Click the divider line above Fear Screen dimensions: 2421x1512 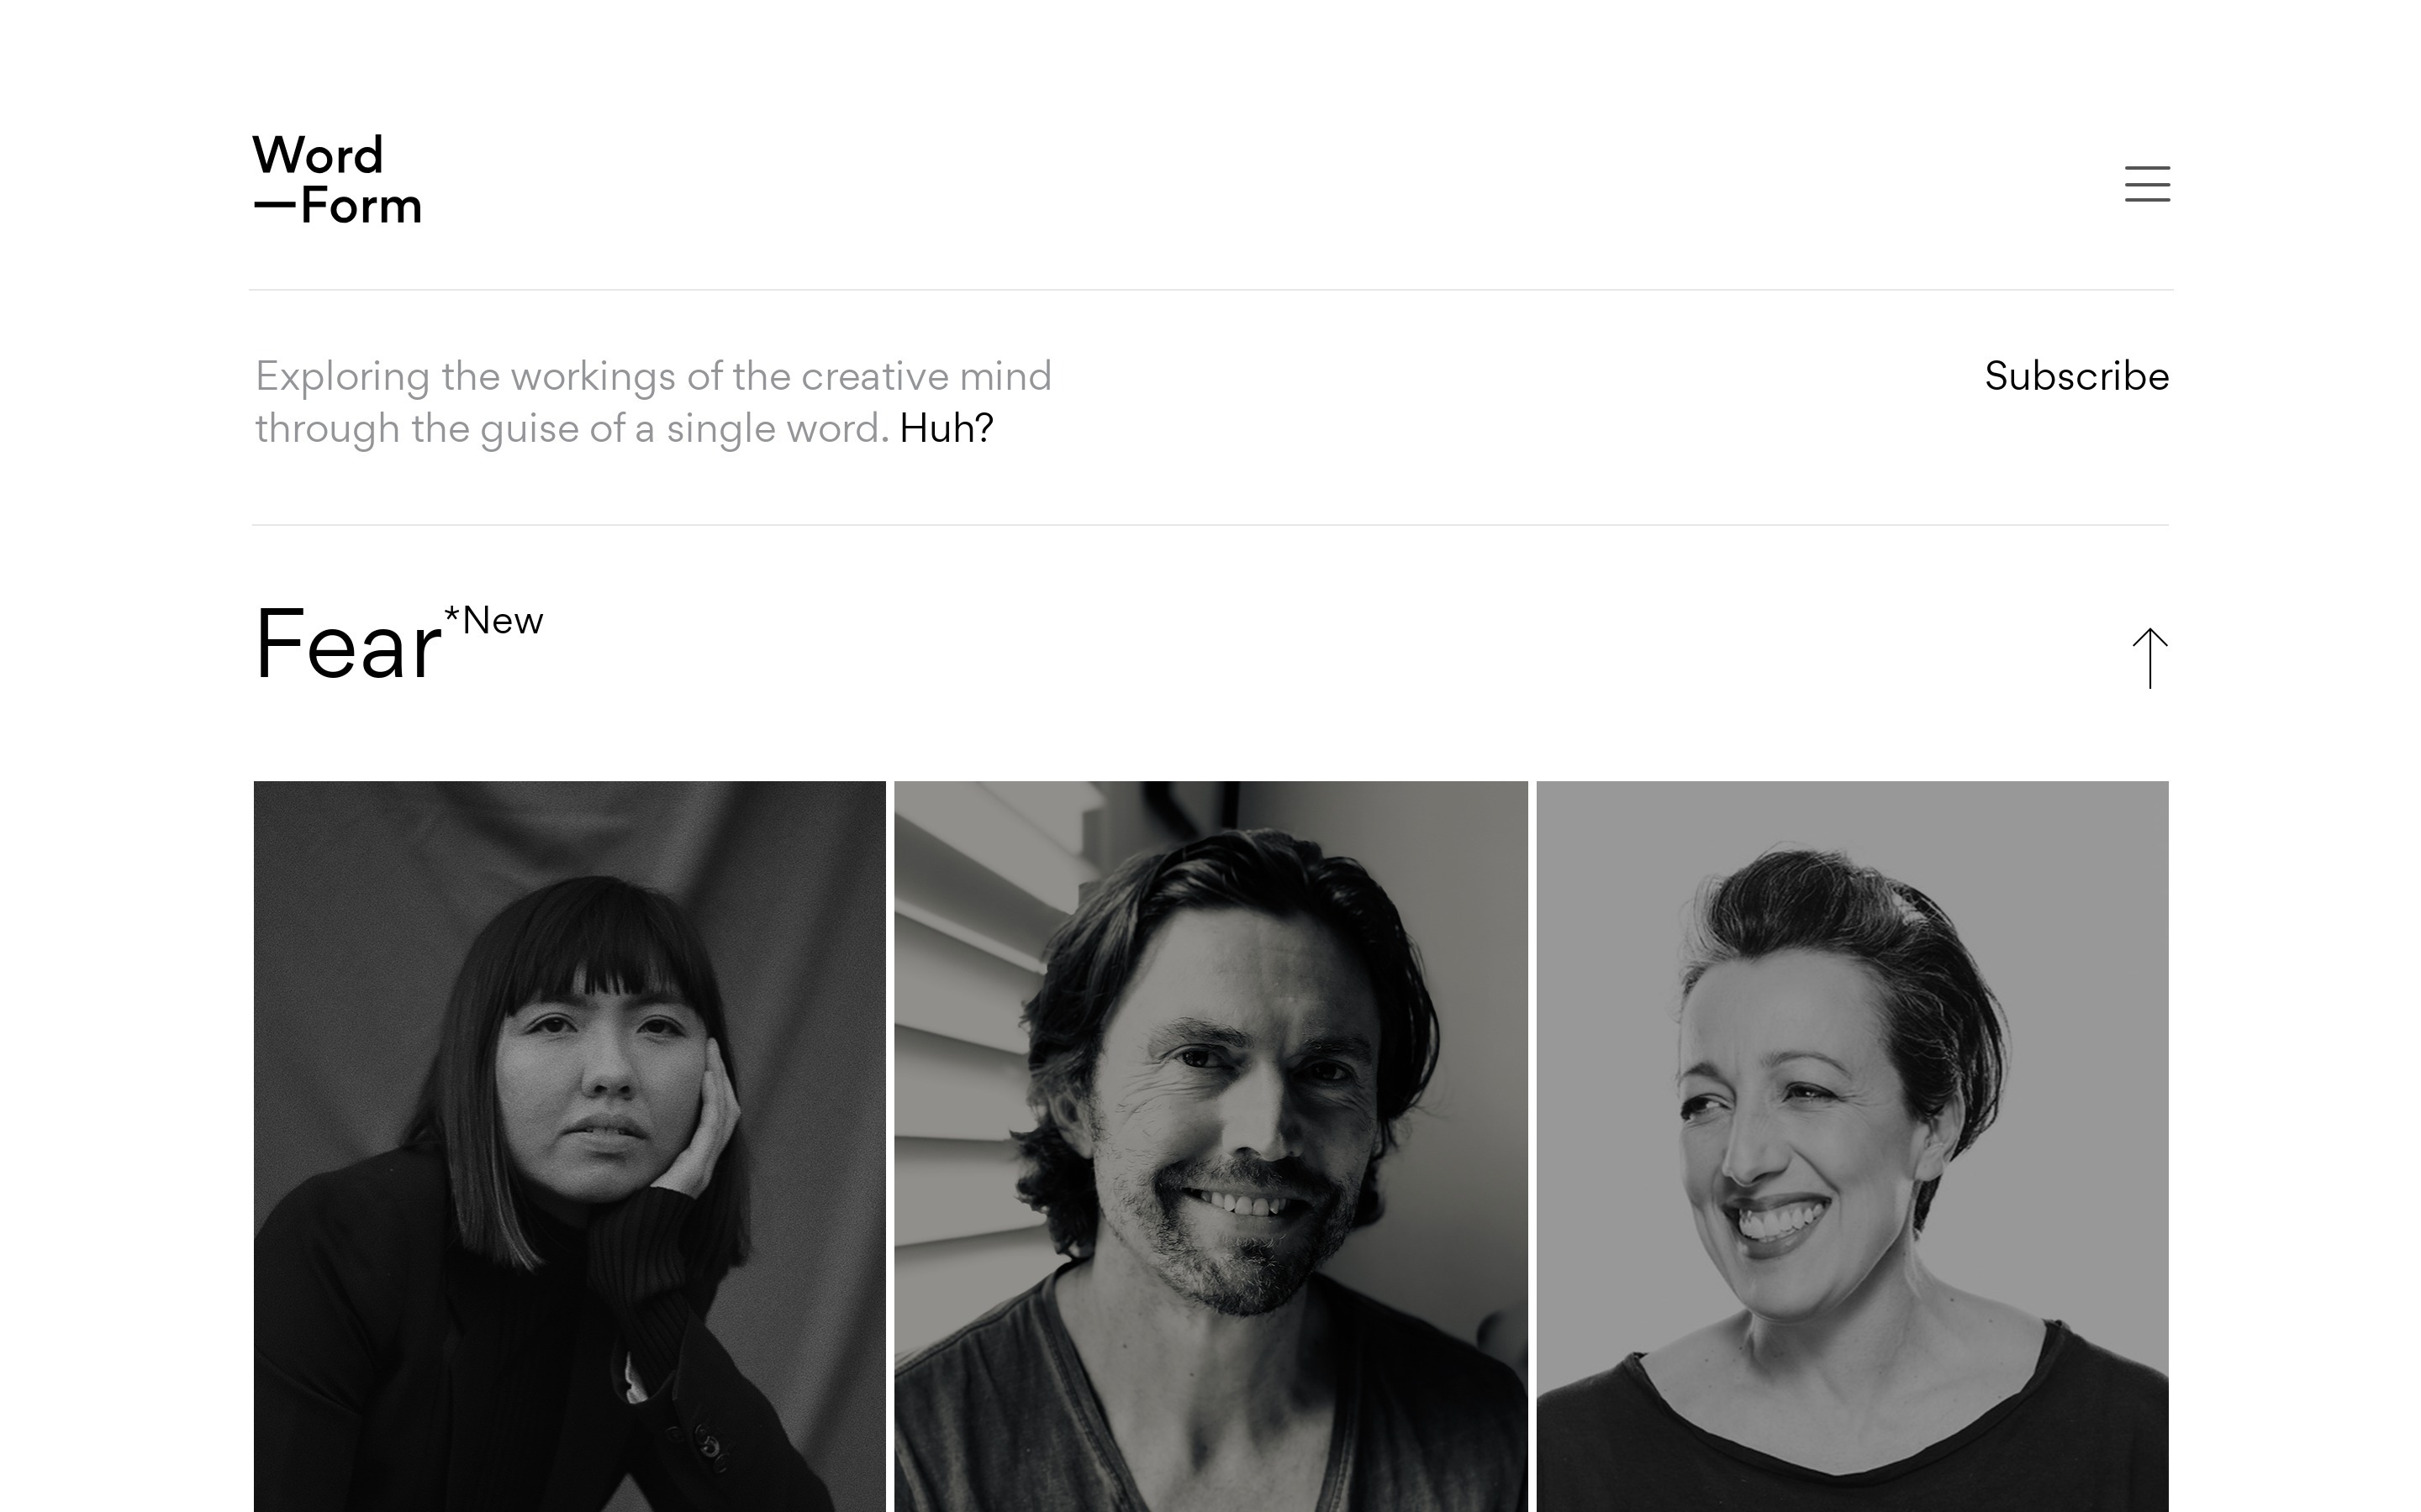[x=1210, y=525]
